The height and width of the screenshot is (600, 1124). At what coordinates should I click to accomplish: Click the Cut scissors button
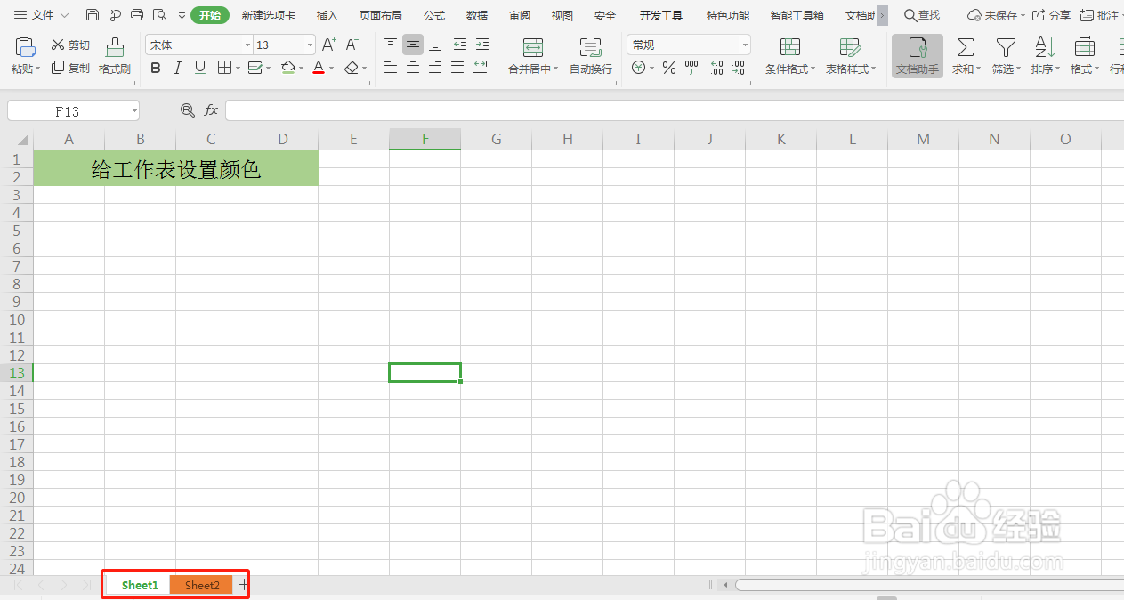pyautogui.click(x=70, y=45)
